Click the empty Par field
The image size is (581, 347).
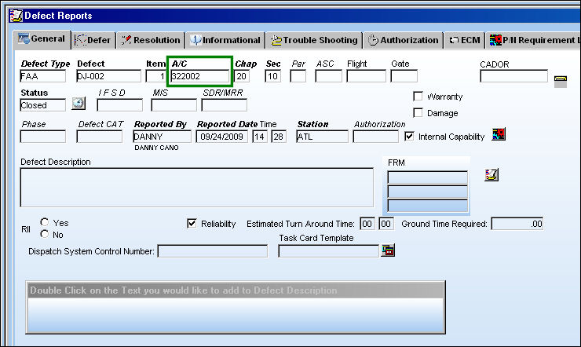[298, 76]
